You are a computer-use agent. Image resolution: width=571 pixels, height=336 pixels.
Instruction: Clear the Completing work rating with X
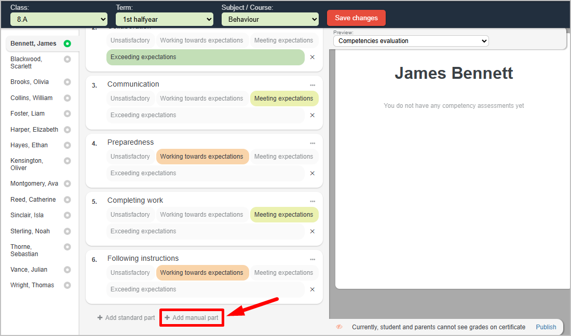(312, 231)
